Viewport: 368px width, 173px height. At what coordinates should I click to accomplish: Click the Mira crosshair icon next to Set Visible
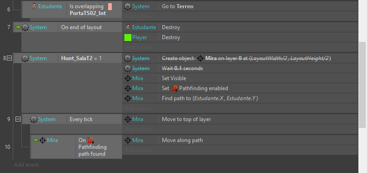coord(128,78)
